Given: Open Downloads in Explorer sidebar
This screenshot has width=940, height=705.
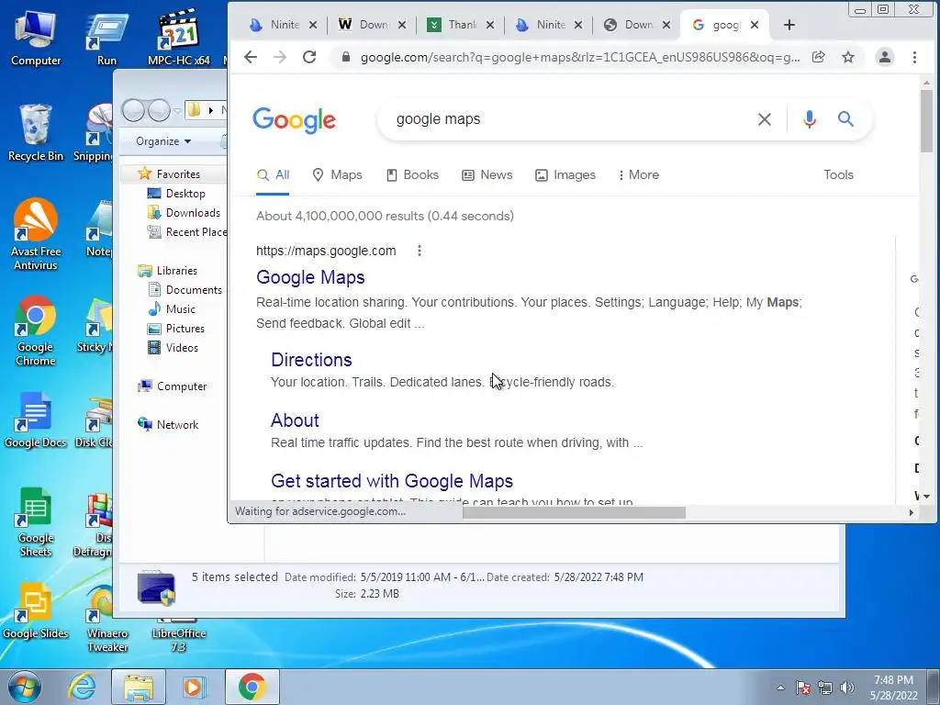Looking at the screenshot, I should coord(193,213).
